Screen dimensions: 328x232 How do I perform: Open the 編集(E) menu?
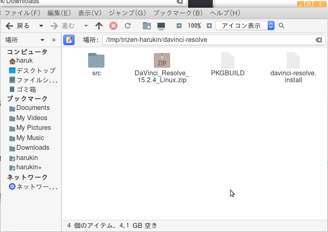[59, 13]
